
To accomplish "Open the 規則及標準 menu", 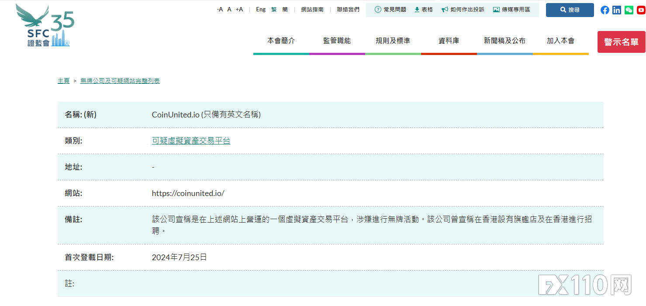I will pos(393,41).
